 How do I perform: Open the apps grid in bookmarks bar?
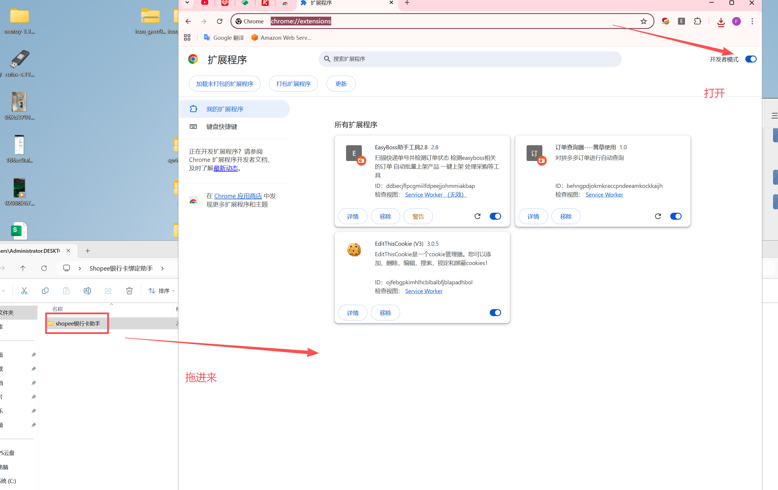click(187, 37)
